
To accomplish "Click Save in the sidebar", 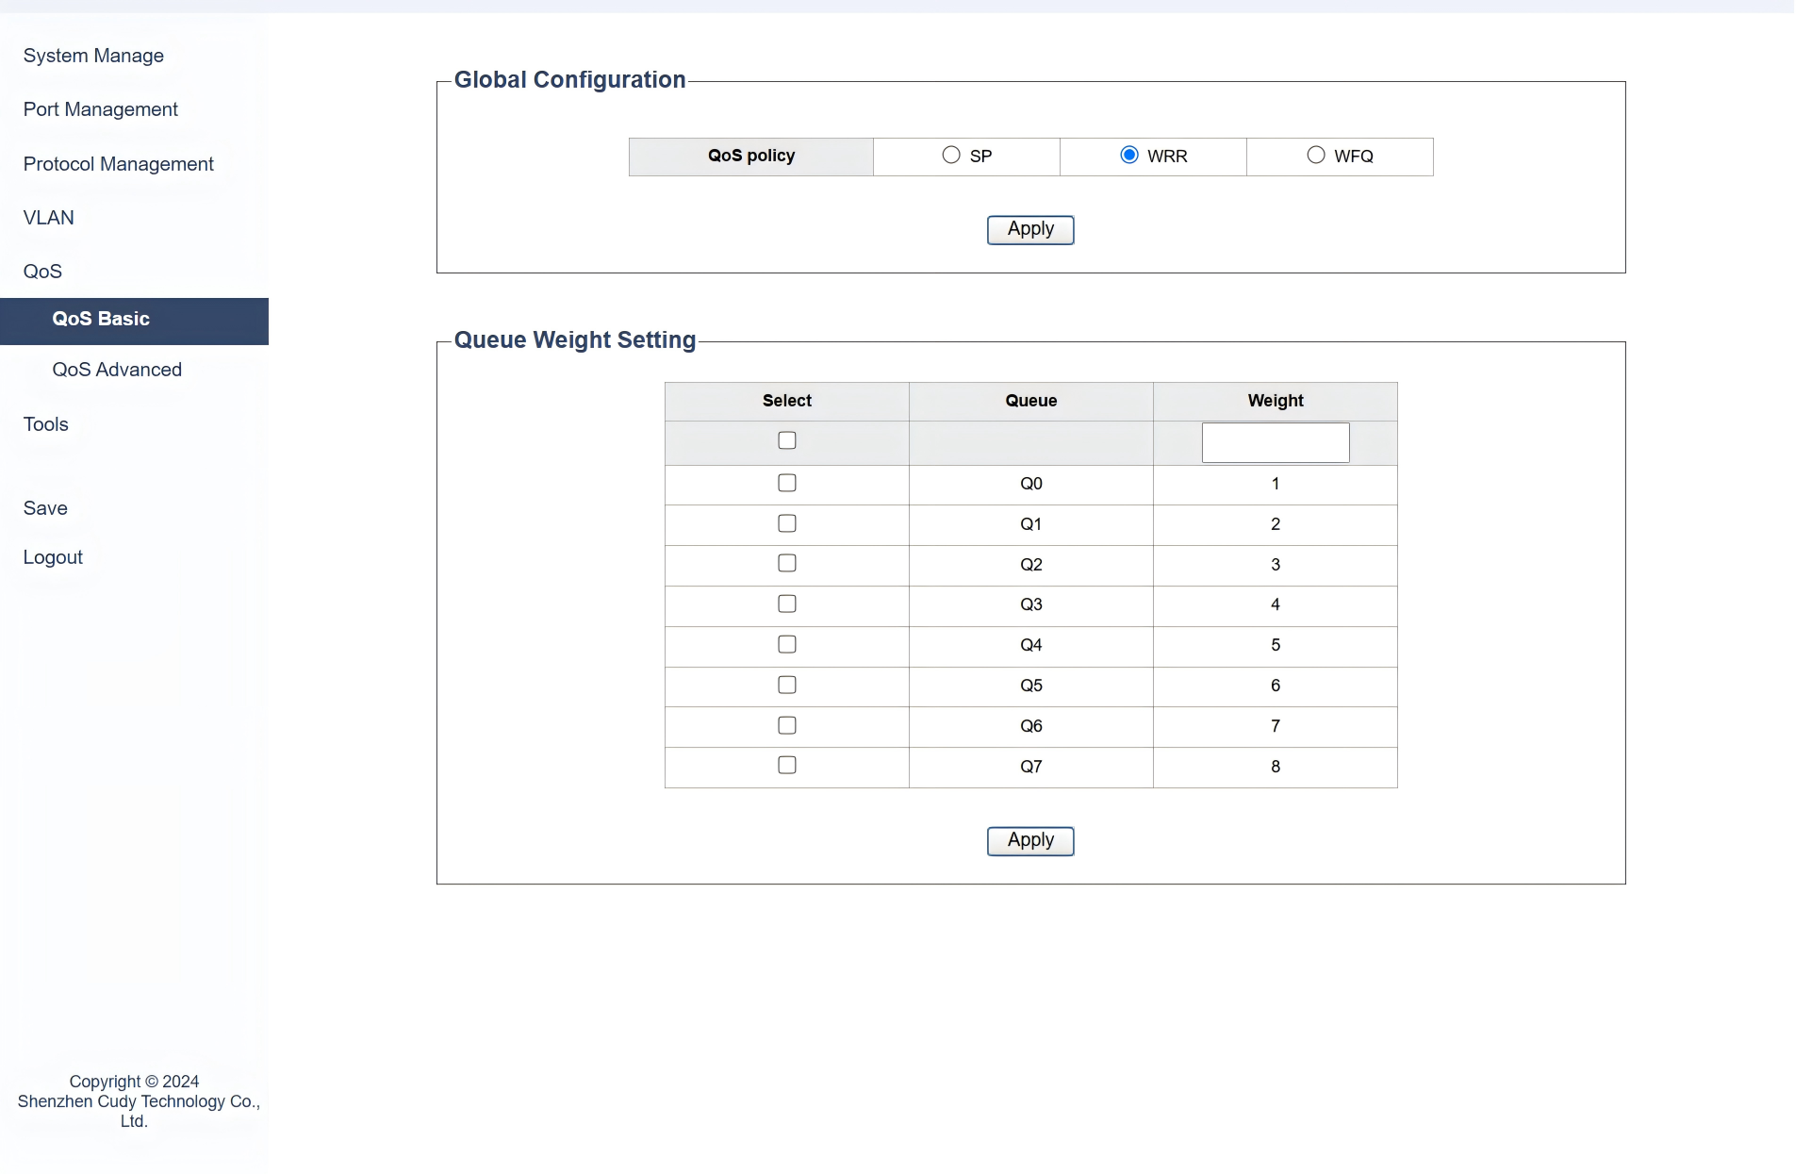I will pos(45,508).
